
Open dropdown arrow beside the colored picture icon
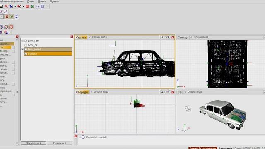point(10,32)
